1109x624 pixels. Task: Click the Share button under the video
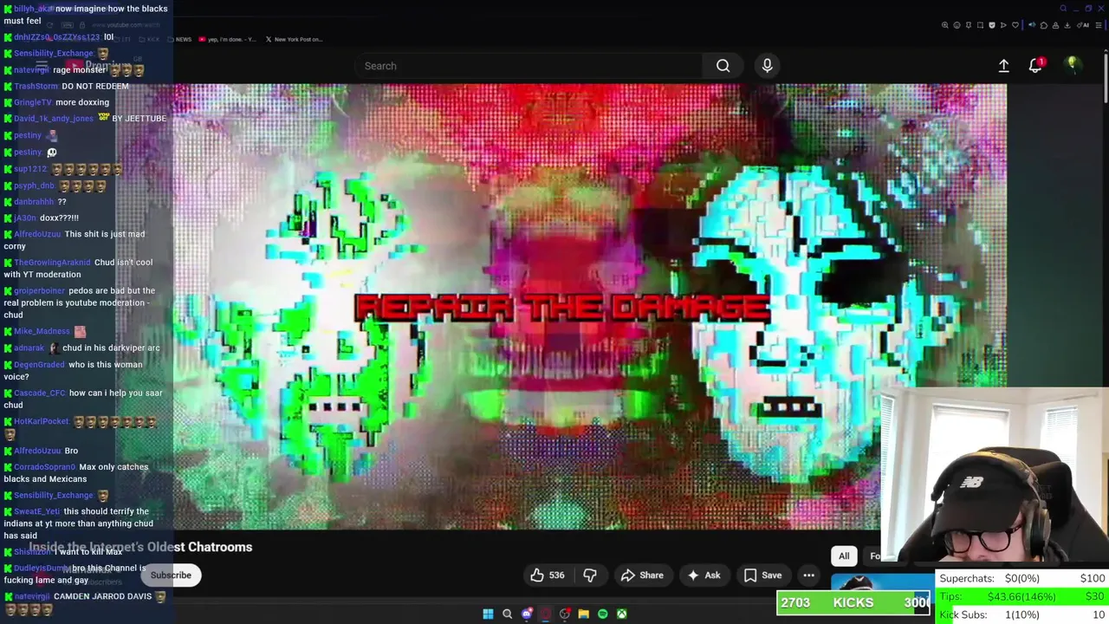click(x=642, y=575)
